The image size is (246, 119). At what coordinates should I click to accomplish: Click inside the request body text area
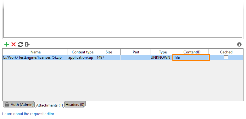click(123, 19)
